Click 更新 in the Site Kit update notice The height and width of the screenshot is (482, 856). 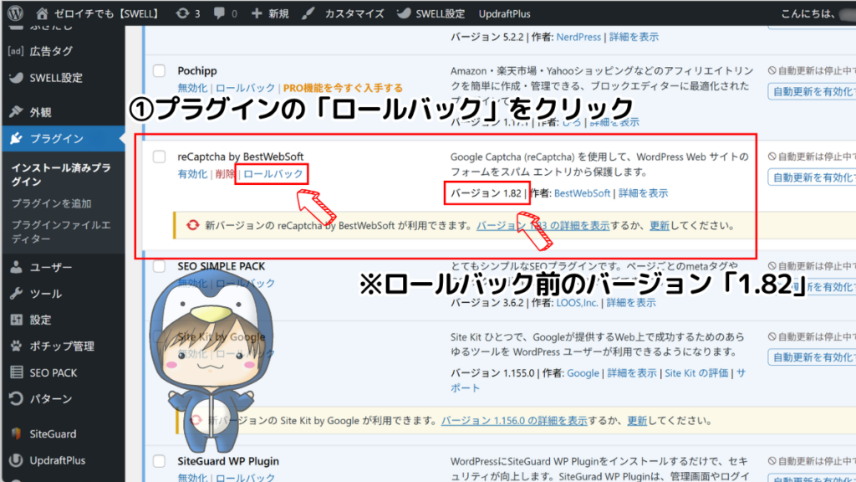coord(637,420)
